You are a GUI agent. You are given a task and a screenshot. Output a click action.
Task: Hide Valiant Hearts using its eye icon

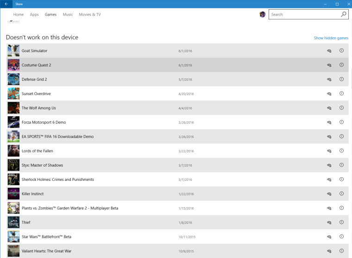tap(329, 251)
